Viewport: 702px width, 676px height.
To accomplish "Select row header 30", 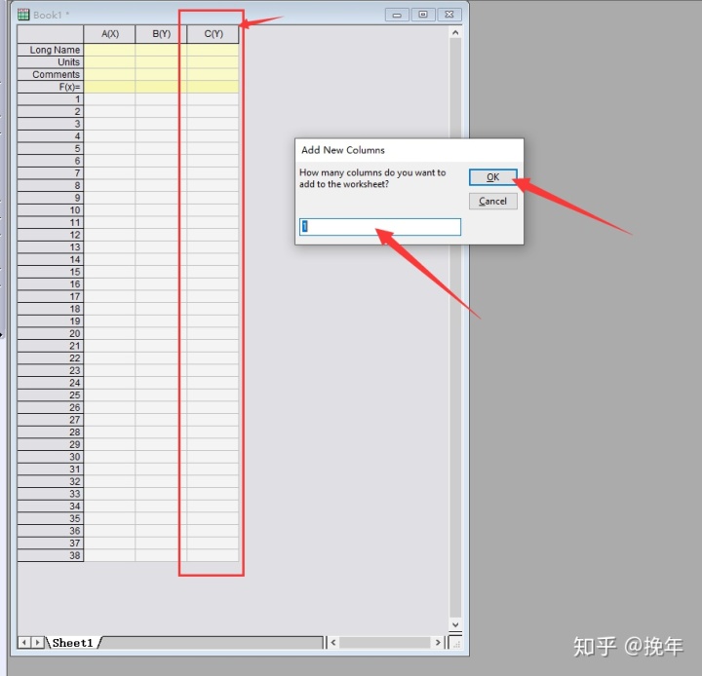I will tap(50, 457).
